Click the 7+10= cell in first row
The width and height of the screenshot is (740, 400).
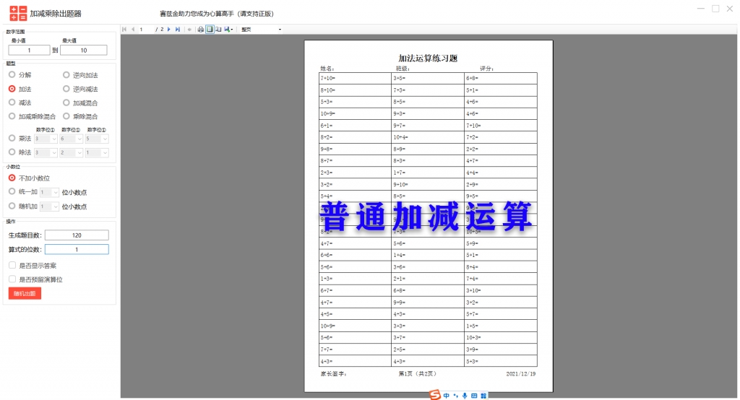click(355, 78)
